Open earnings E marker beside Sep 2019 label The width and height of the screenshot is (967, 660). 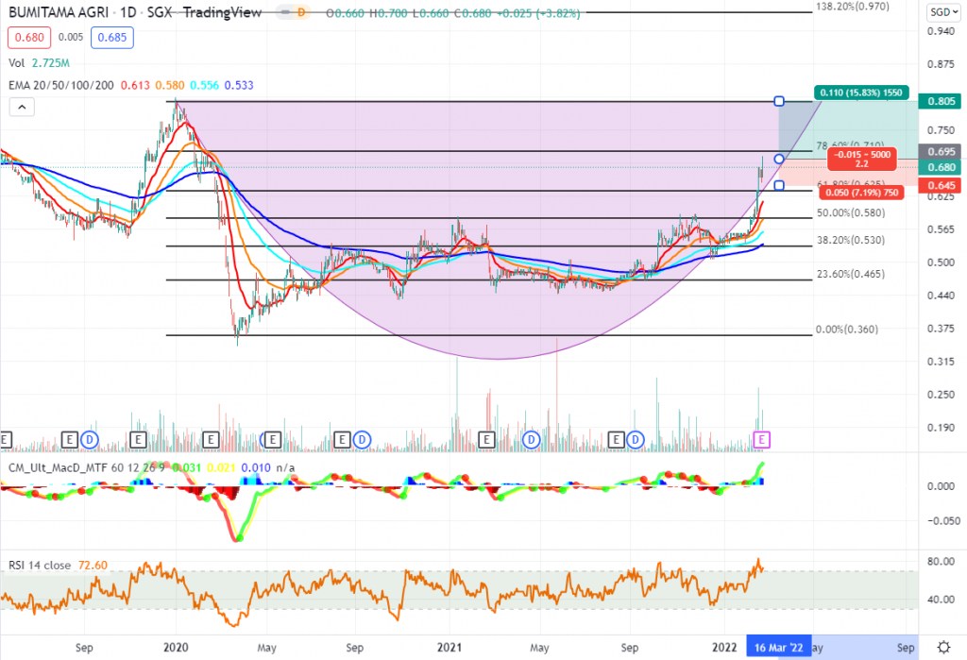pos(70,440)
